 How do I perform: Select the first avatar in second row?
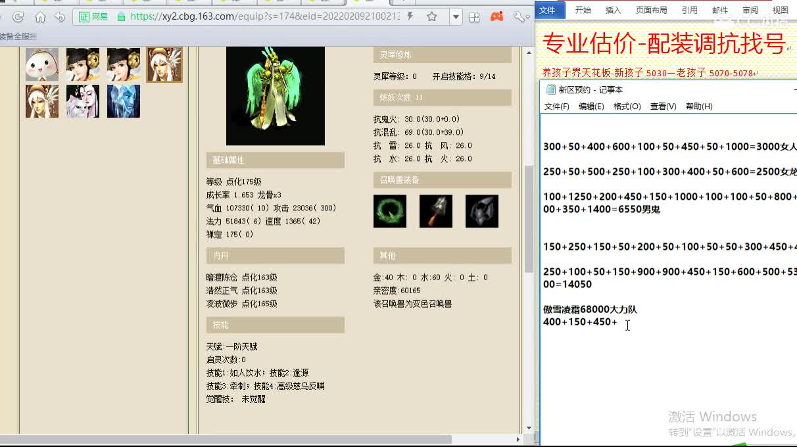[42, 101]
